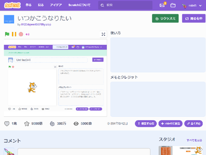This screenshot has width=206, height=155.
Task: Click the commenter avatar beside comment box
Action: 9,152
